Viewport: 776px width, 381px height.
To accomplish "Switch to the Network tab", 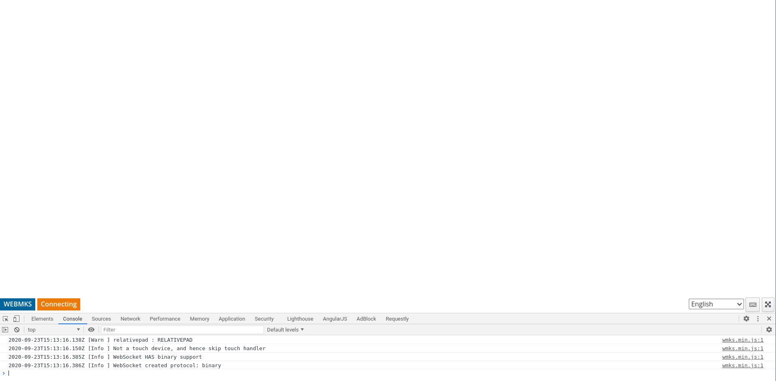I will (x=131, y=319).
